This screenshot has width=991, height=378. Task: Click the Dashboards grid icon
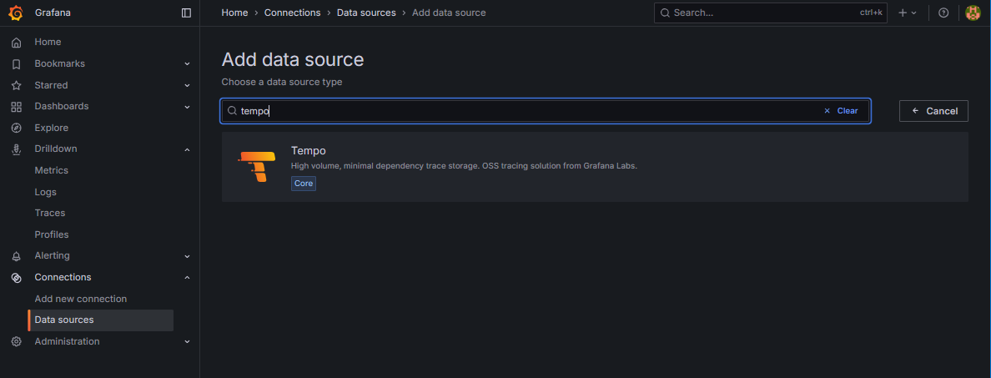click(16, 107)
